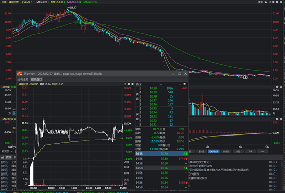This screenshot has height=193, width=285.
Task: Open the news item ending 变更的公告
Action: (x=233, y=166)
